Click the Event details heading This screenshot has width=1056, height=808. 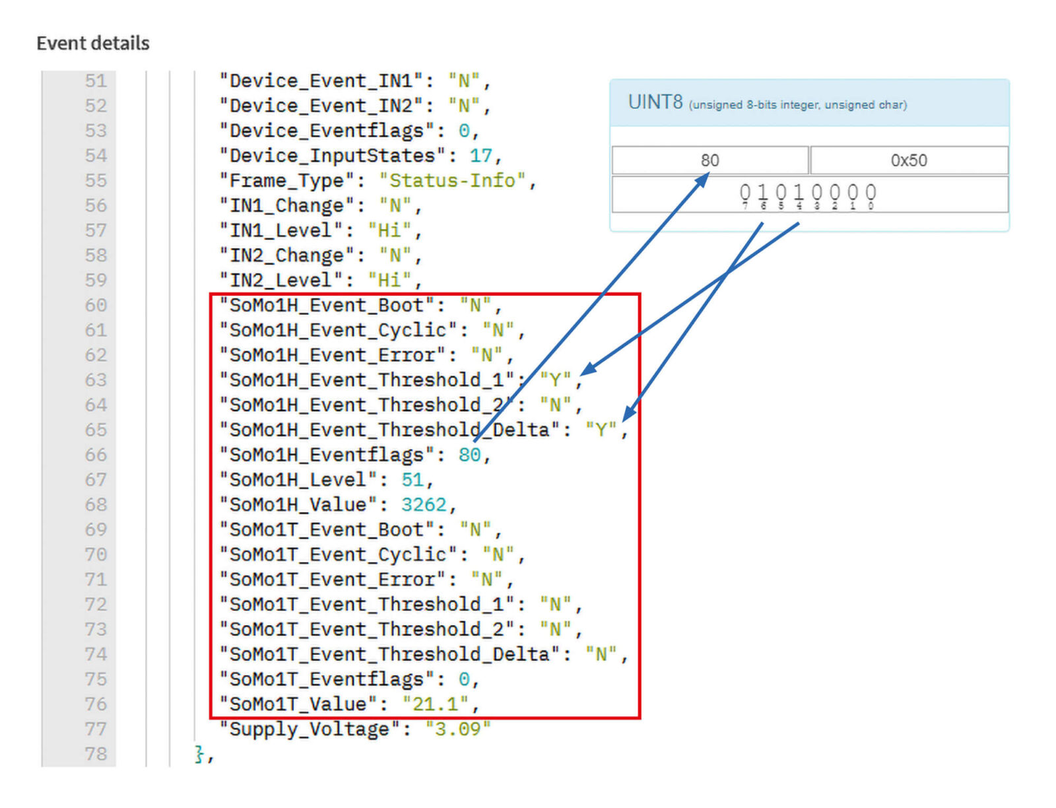click(93, 44)
